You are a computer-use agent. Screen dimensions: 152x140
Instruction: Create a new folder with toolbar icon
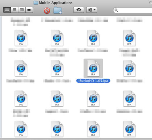tap(58, 10)
